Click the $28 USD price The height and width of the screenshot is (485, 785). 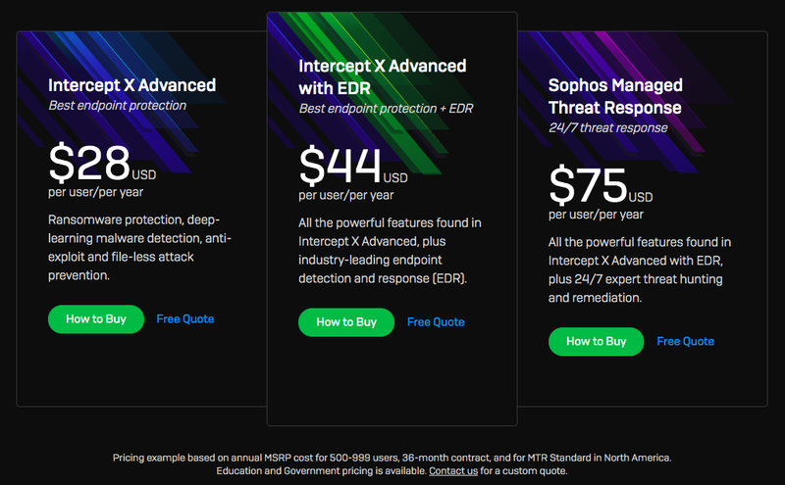point(102,163)
